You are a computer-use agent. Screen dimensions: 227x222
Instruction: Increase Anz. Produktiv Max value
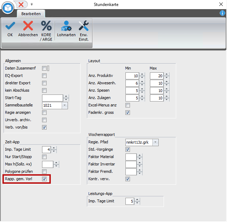166,74
